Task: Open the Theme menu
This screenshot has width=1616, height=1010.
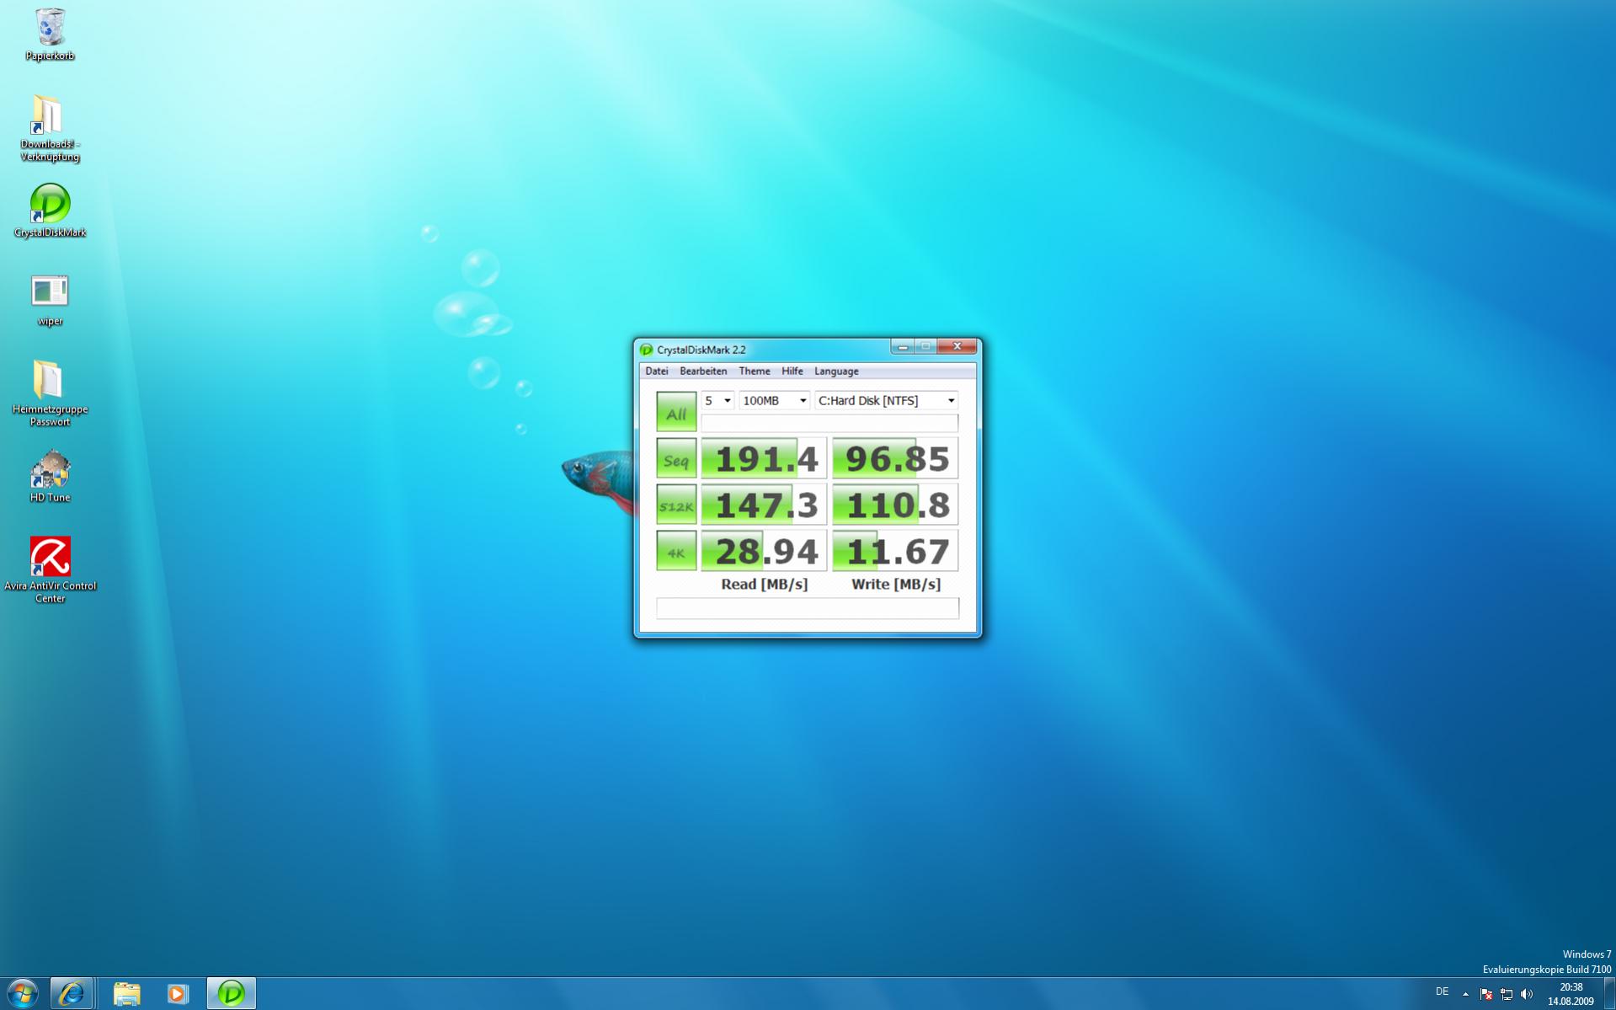Action: [755, 371]
